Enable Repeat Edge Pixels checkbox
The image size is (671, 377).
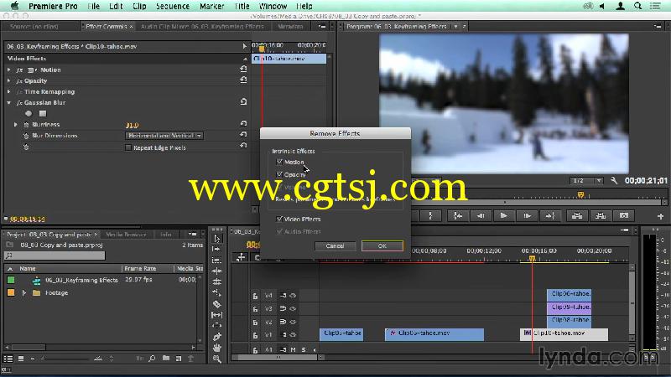tap(128, 147)
